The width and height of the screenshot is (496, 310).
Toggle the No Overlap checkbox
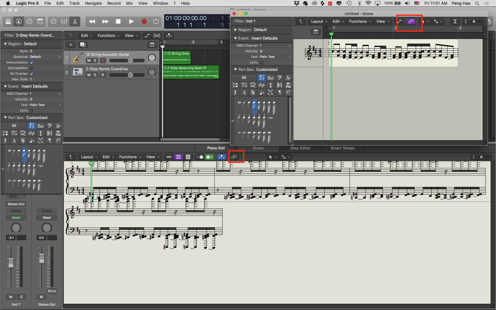pyautogui.click(x=32, y=73)
